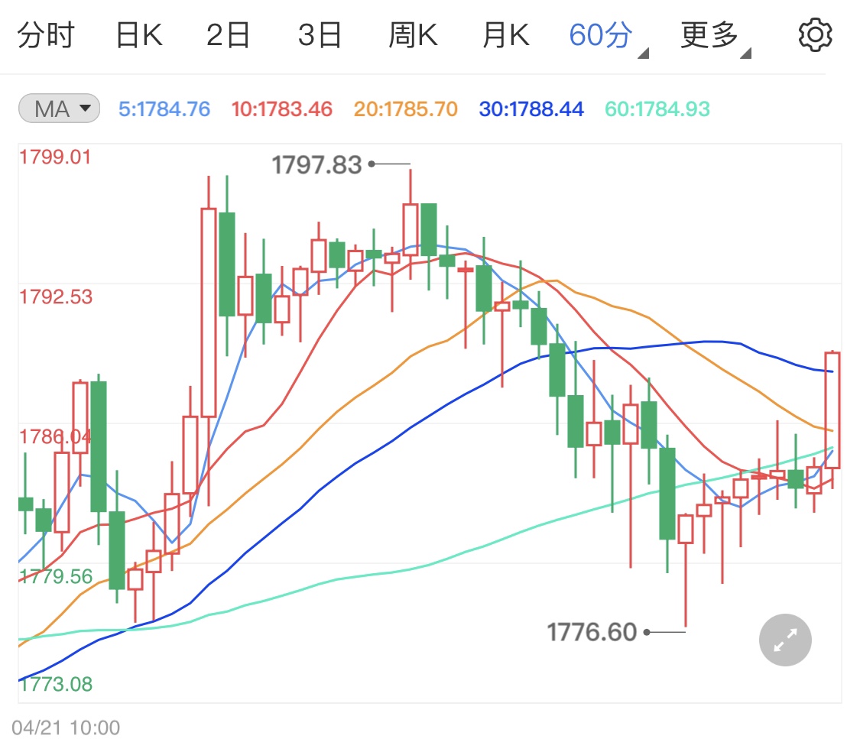This screenshot has width=860, height=739.
Task: Click MA5 value 5:1784.76
Action: click(x=164, y=109)
